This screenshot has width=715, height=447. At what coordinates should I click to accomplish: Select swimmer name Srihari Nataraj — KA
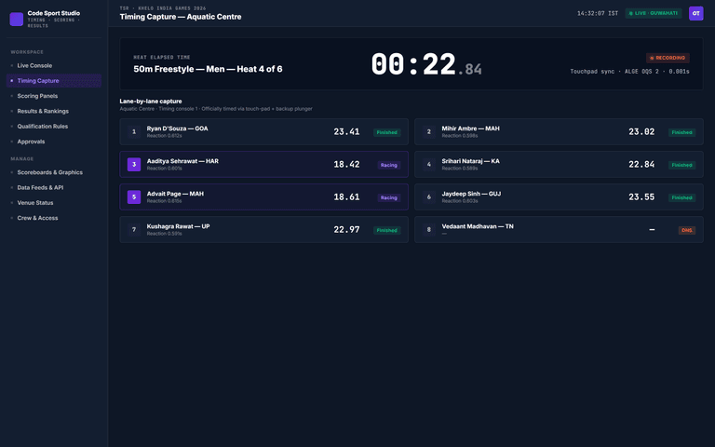470,161
